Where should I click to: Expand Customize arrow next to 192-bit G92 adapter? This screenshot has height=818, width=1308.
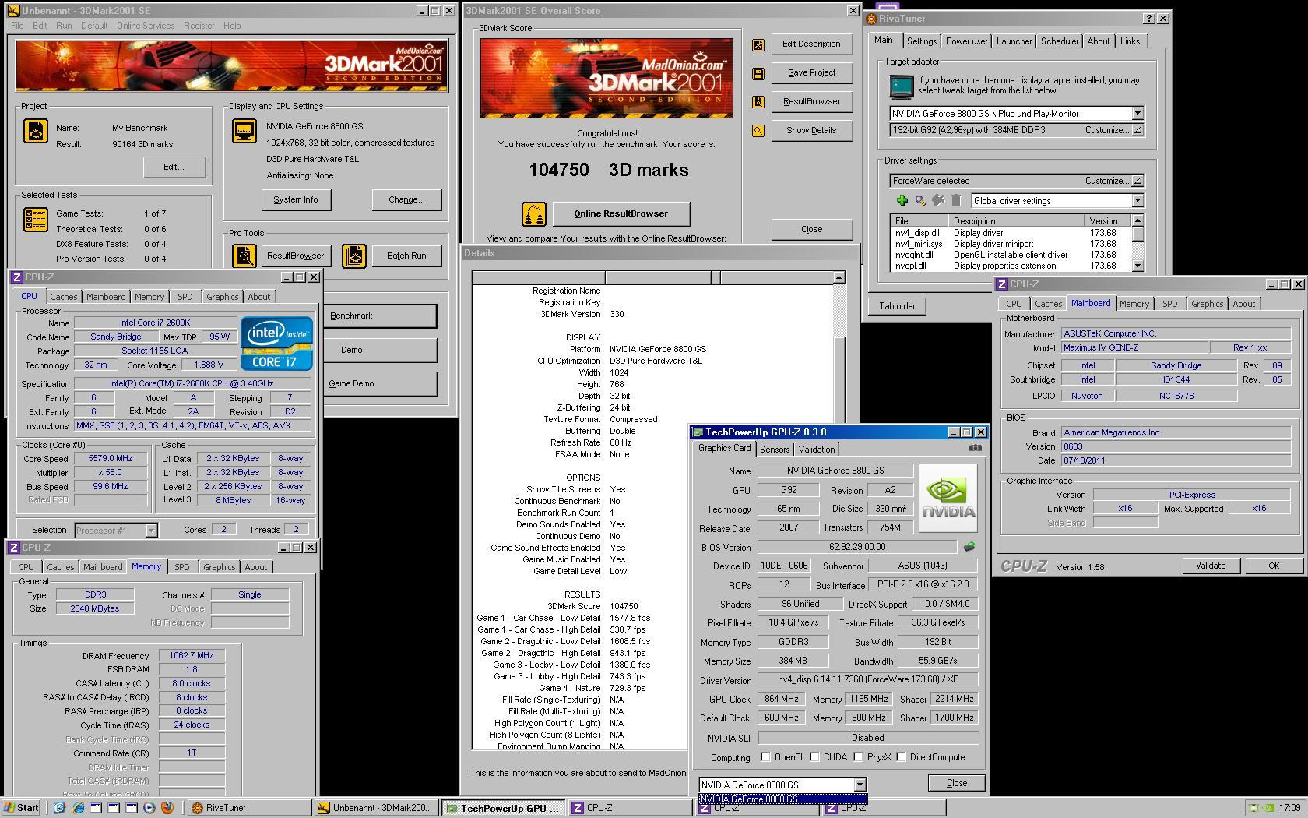(x=1137, y=131)
